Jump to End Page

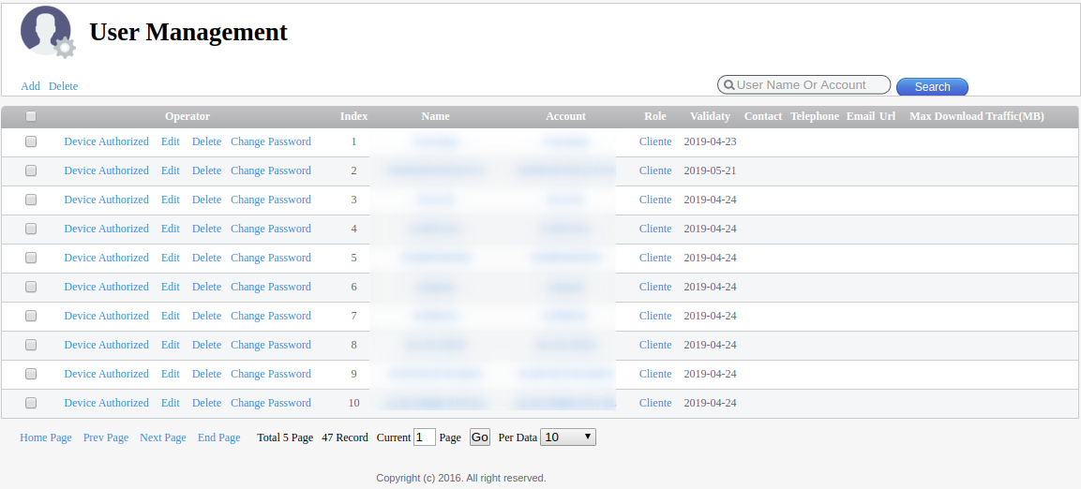[218, 438]
